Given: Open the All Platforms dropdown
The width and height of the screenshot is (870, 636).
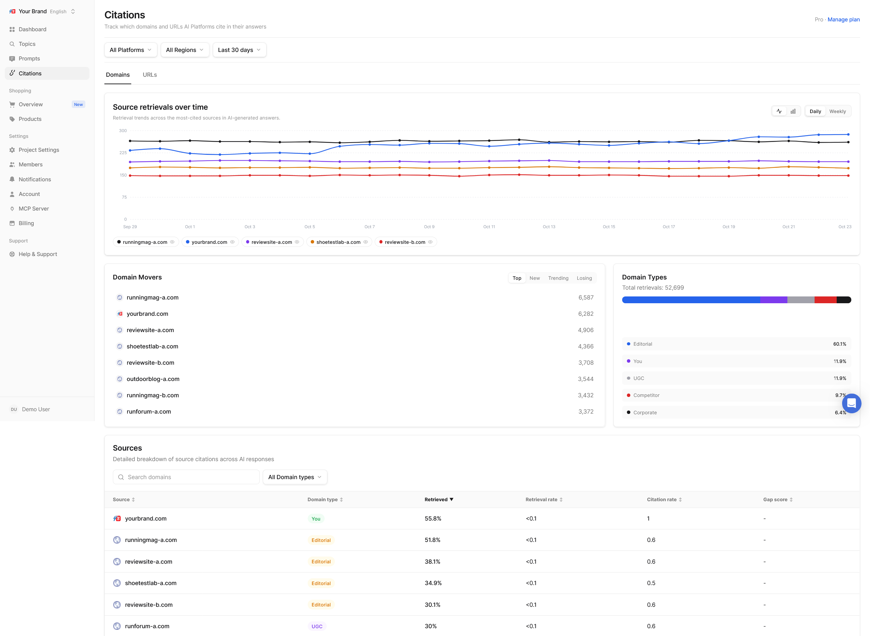Looking at the screenshot, I should pos(131,50).
